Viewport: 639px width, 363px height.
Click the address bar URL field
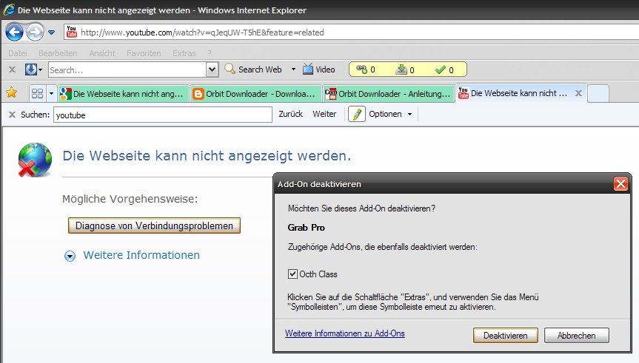pos(350,33)
